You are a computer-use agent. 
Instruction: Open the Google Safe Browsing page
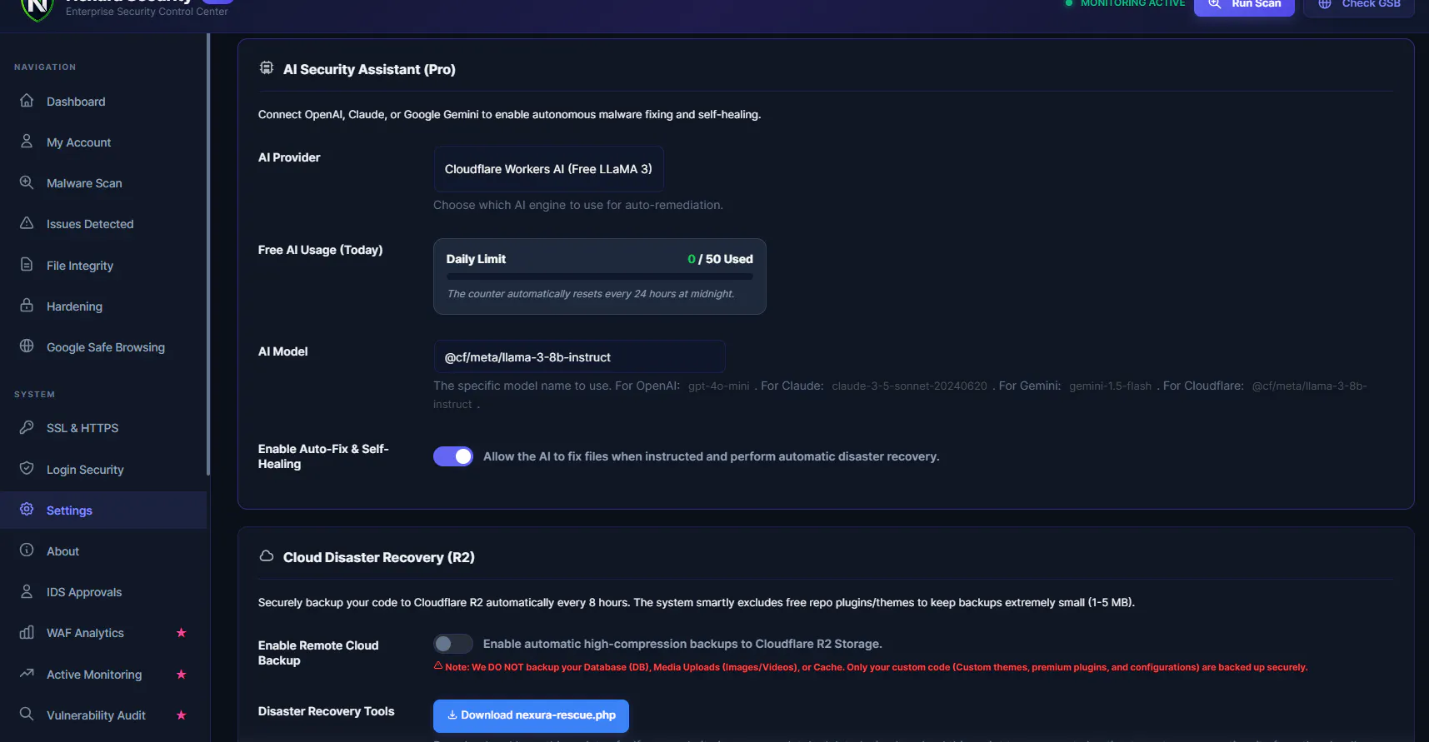[103, 347]
